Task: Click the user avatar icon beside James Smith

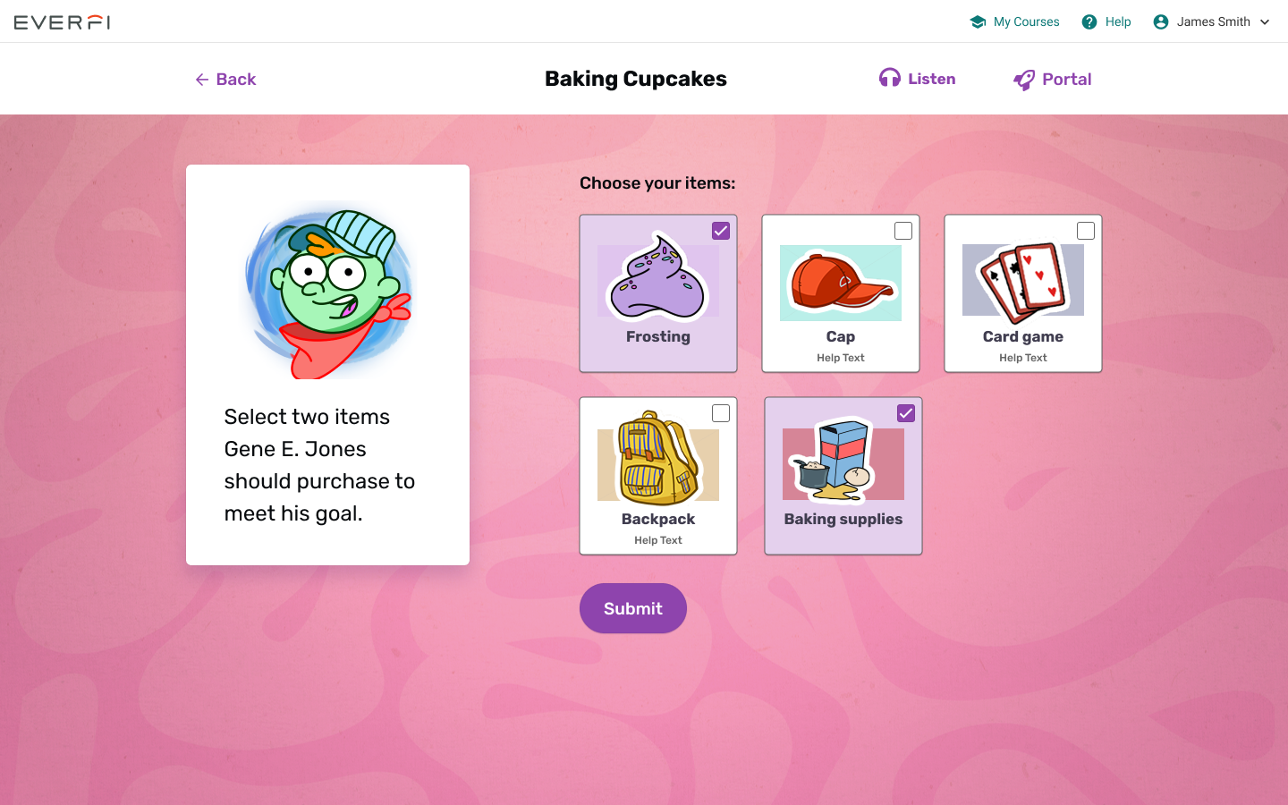Action: coord(1161,21)
